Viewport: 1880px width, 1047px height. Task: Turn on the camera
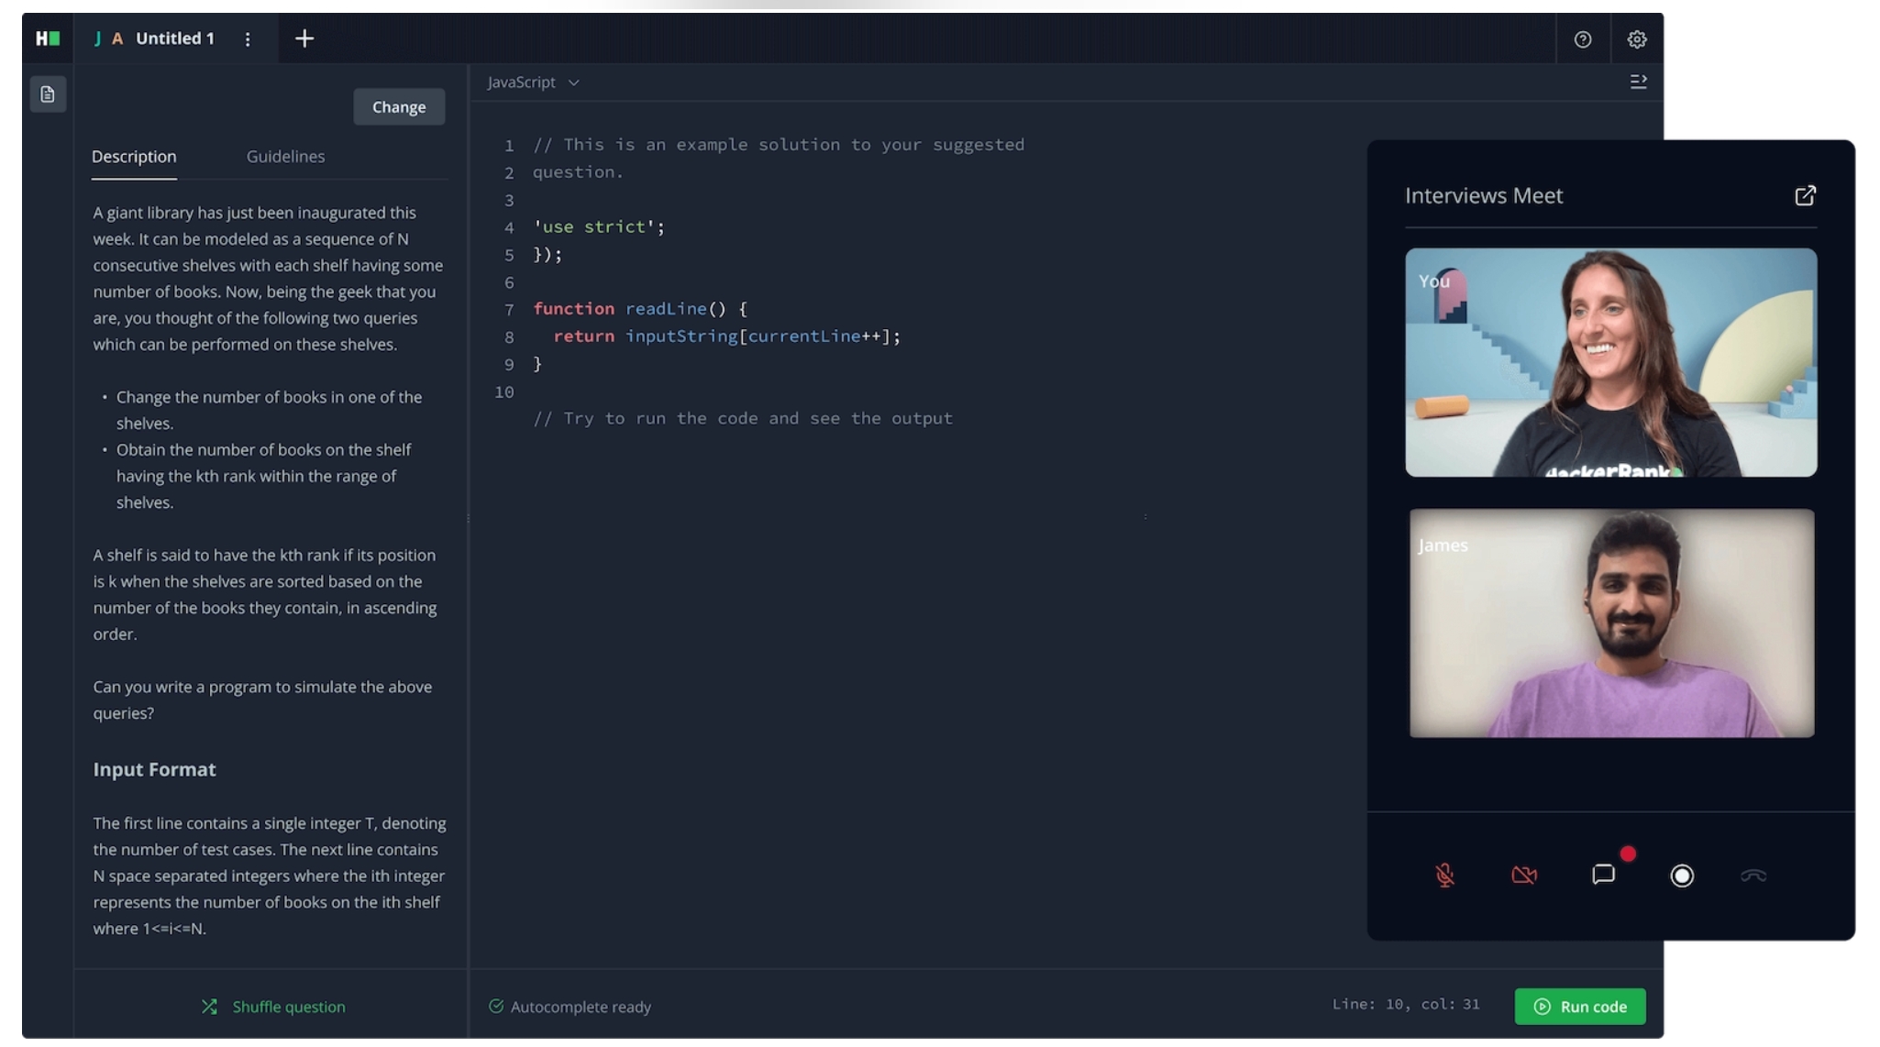pos(1523,876)
